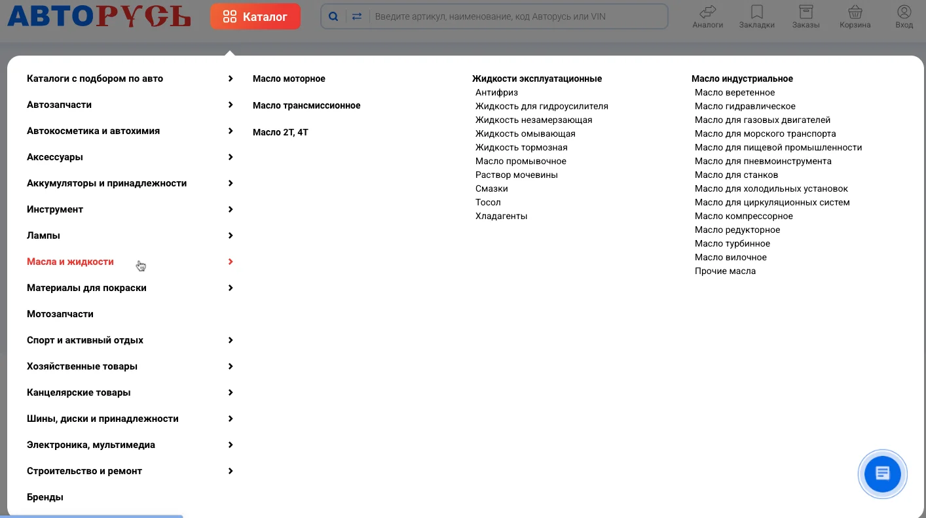Click the magnifier search icon

pyautogui.click(x=333, y=17)
